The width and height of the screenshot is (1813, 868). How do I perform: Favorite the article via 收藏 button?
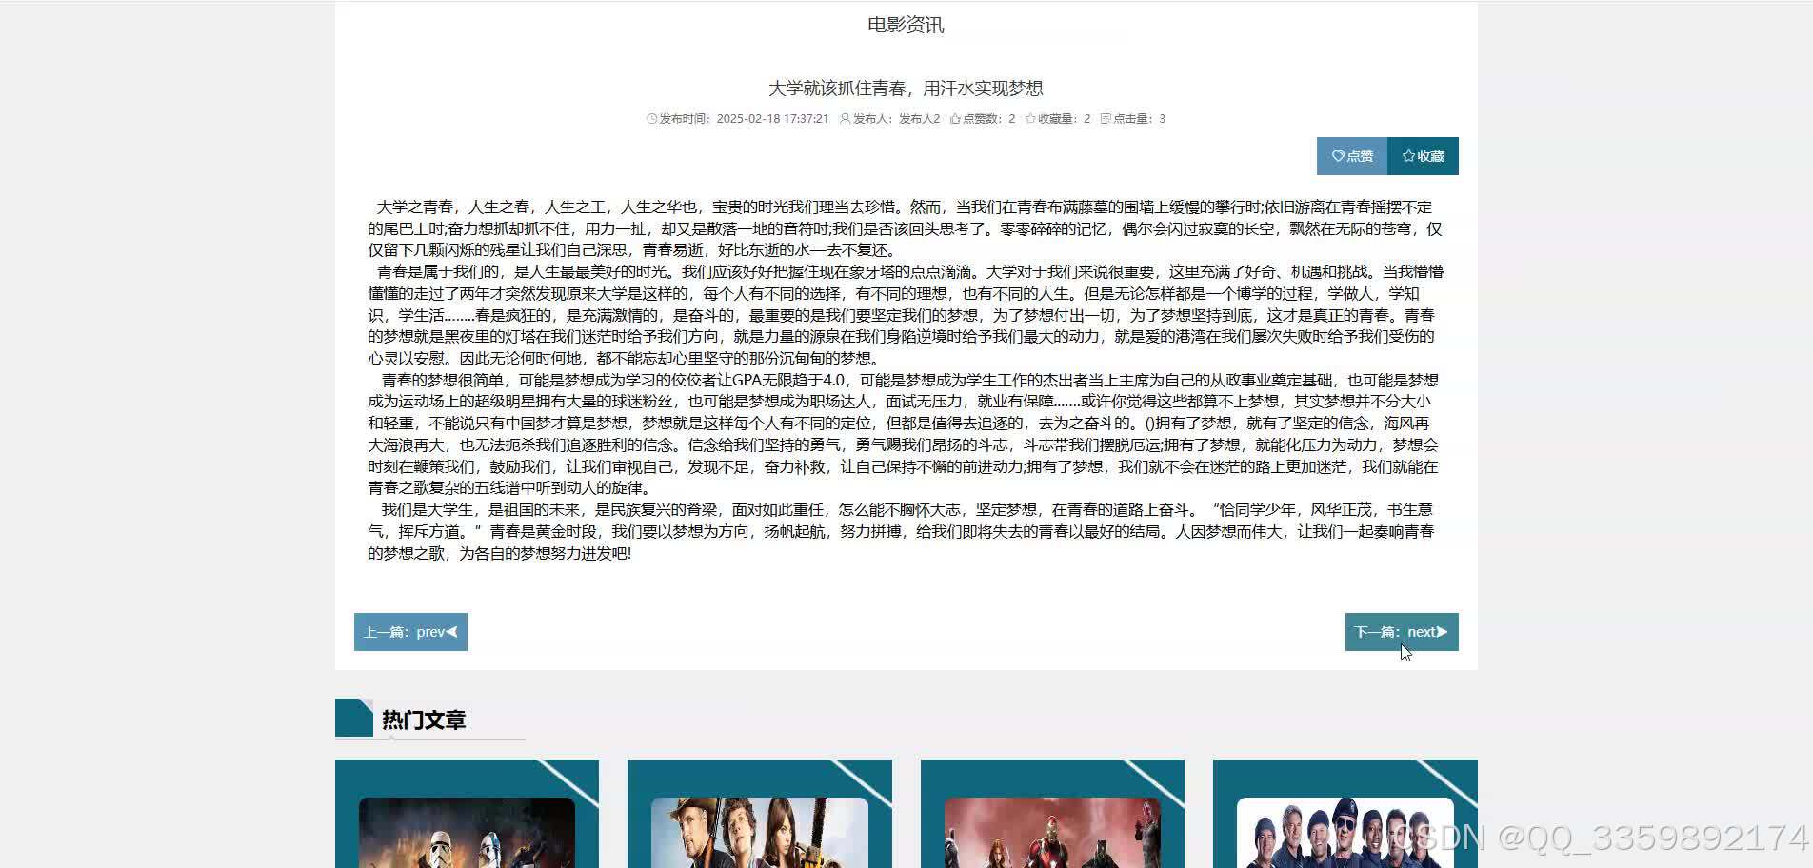click(x=1424, y=155)
